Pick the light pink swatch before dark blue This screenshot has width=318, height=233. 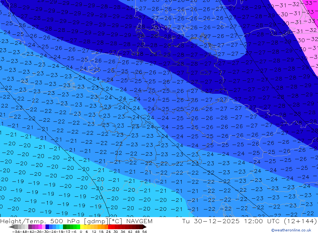[44, 227]
